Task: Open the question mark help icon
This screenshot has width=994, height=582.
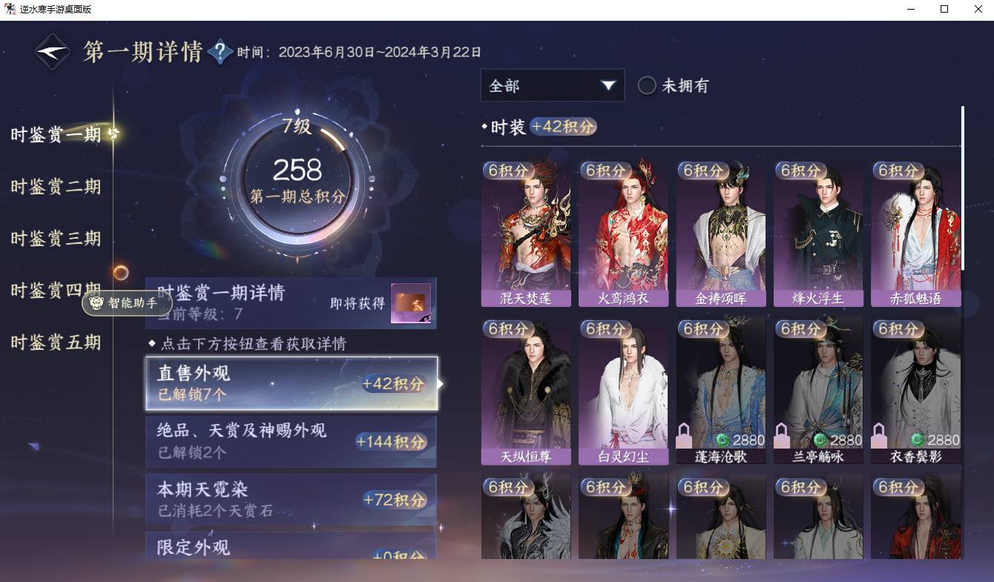Action: click(220, 52)
